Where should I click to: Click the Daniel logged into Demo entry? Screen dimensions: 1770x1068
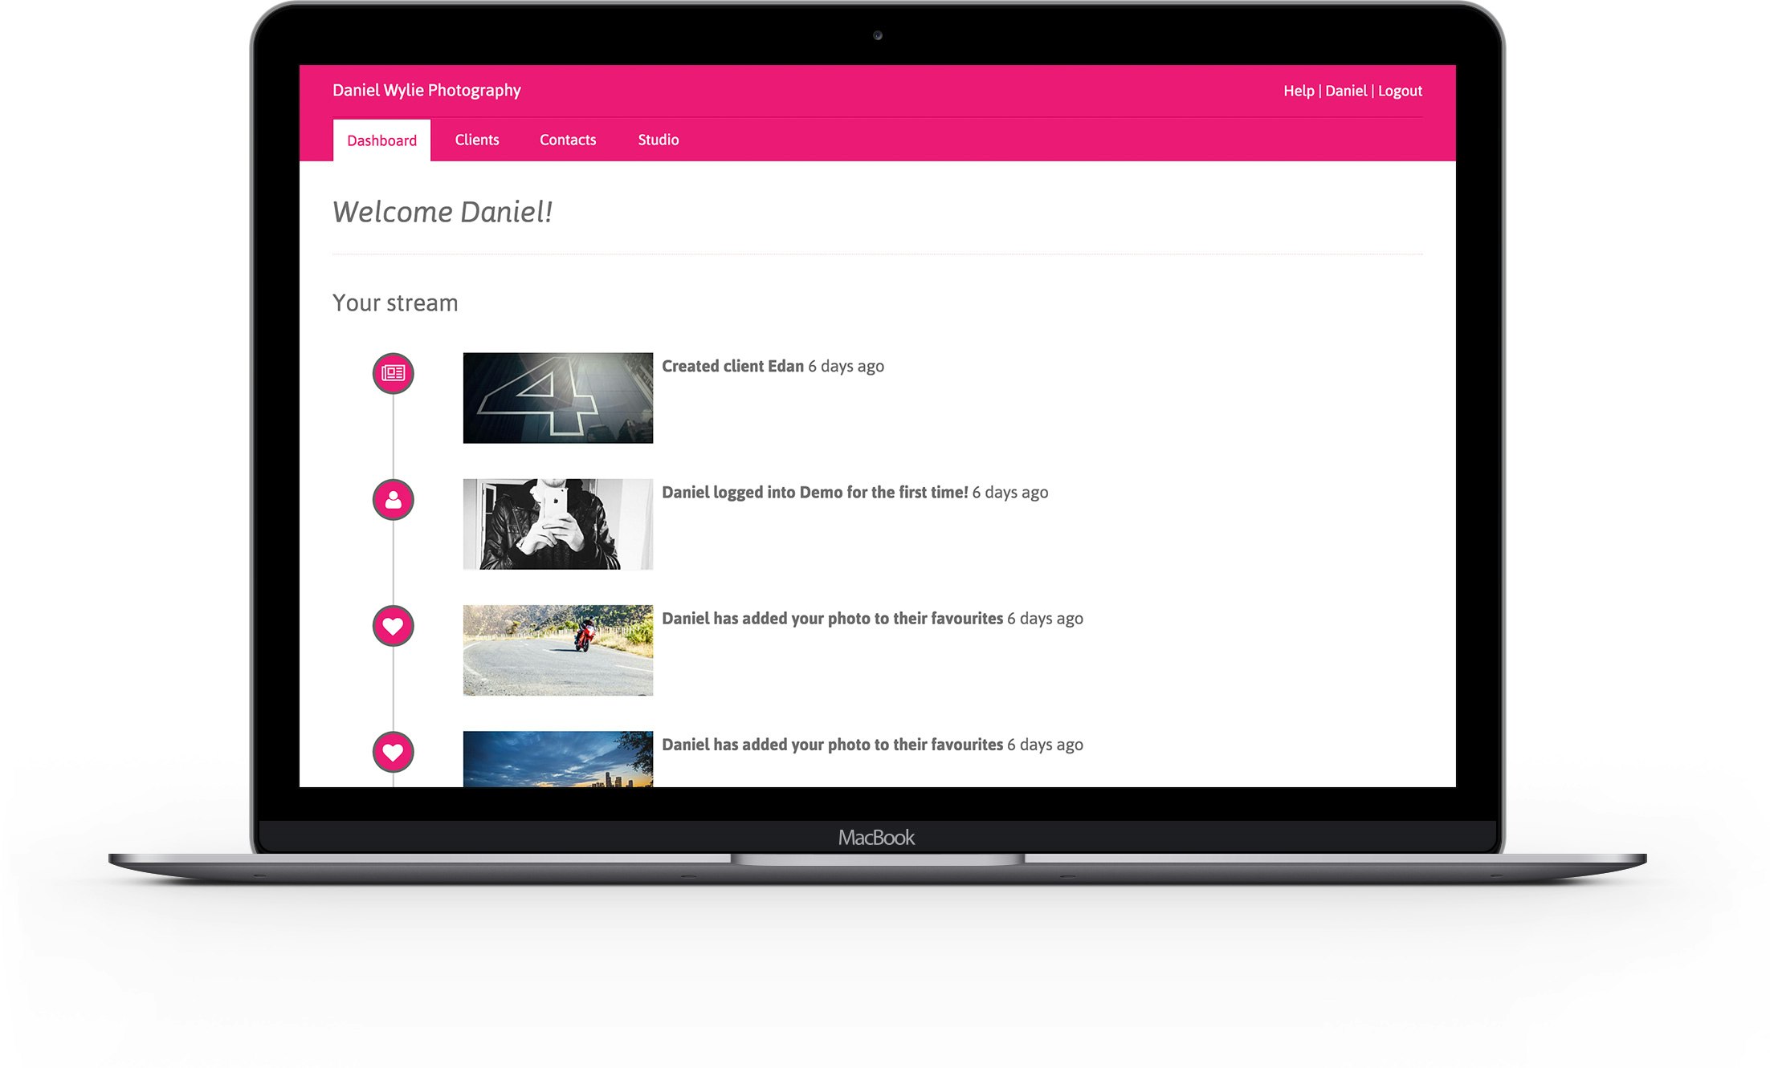pos(814,492)
